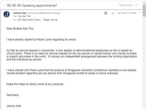Click Johnny Kan's avatar circle

7,14
